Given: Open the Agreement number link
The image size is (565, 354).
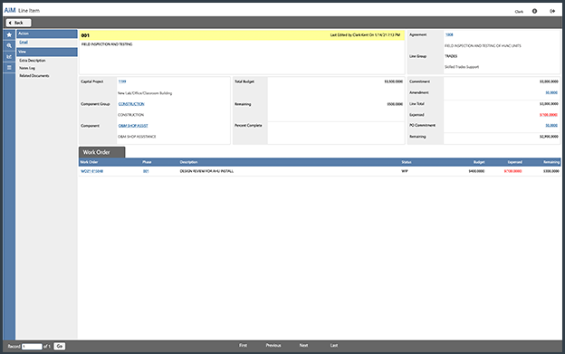Looking at the screenshot, I should click(x=449, y=35).
